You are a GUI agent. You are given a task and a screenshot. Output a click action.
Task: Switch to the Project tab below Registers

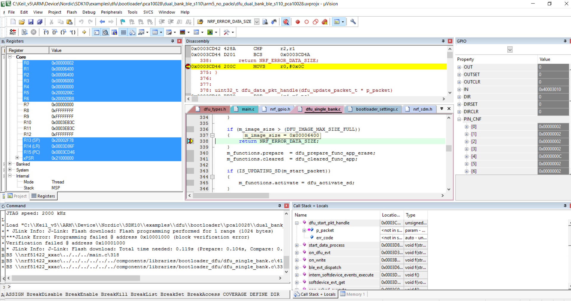click(17, 196)
